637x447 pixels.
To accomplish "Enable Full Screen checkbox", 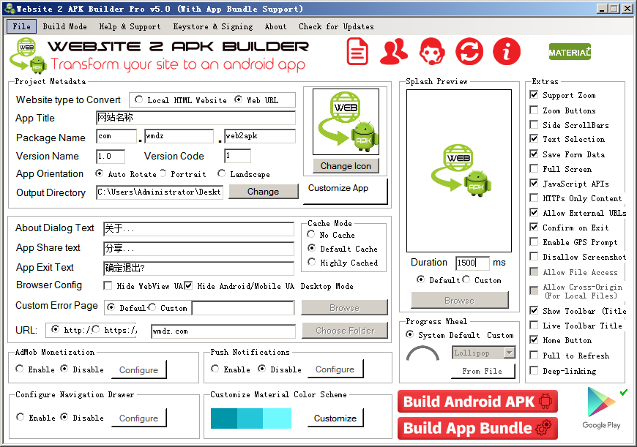I will point(534,168).
